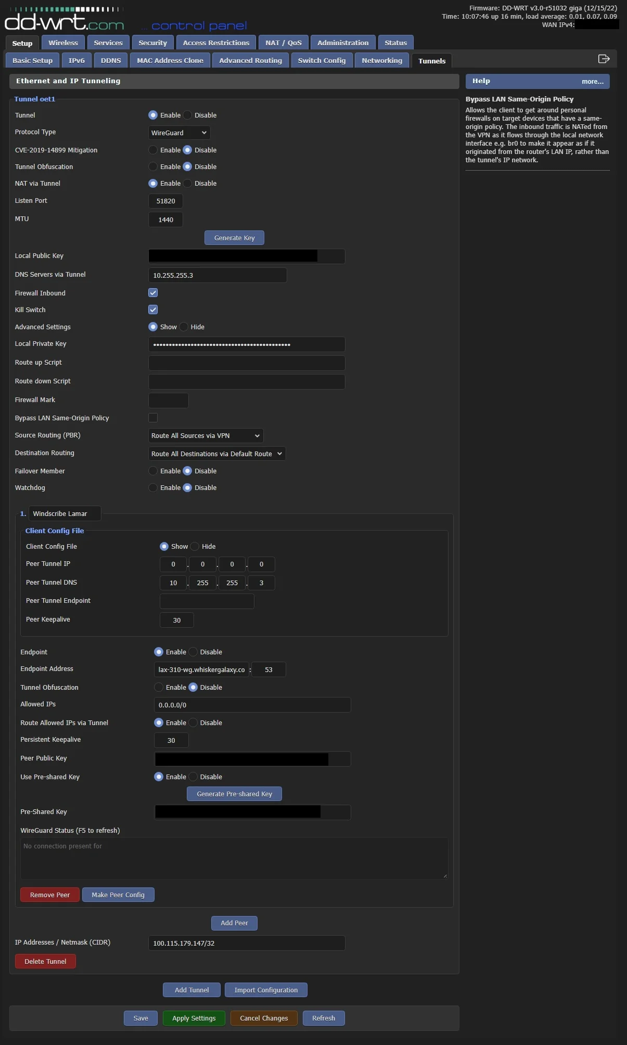The height and width of the screenshot is (1045, 627).
Task: Toggle the Kill Switch checkbox
Action: [153, 309]
